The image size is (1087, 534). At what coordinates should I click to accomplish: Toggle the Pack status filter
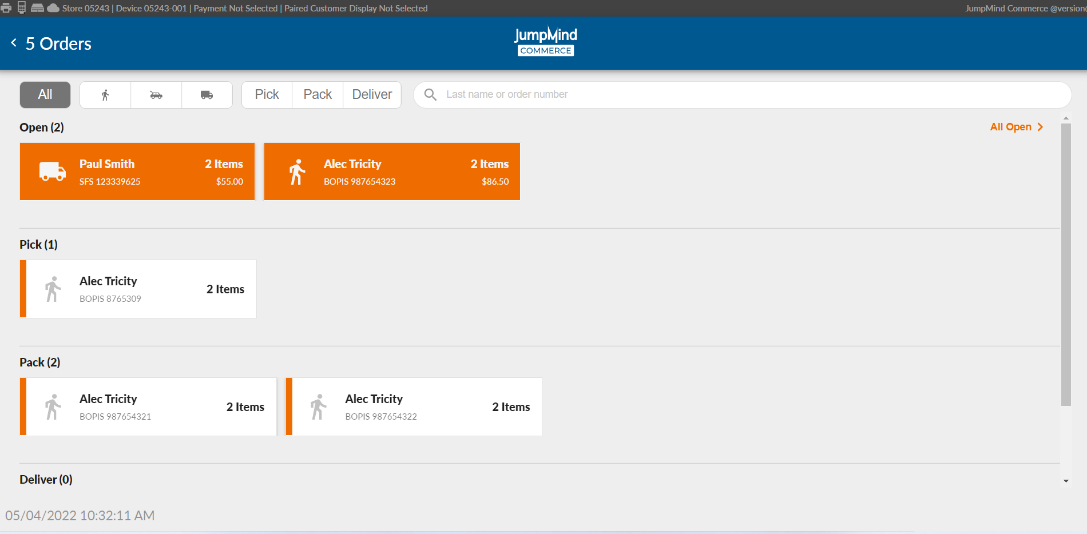pyautogui.click(x=318, y=95)
